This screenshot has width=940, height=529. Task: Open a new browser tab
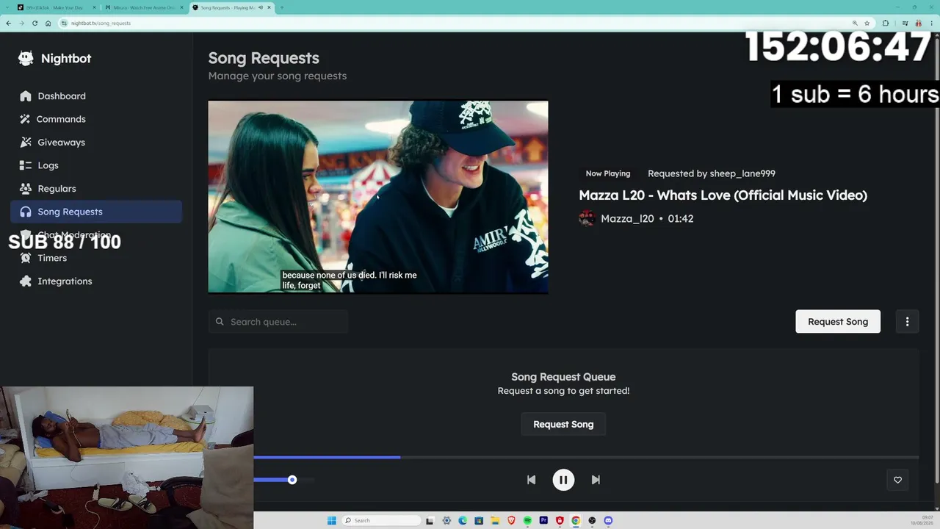[x=282, y=7]
